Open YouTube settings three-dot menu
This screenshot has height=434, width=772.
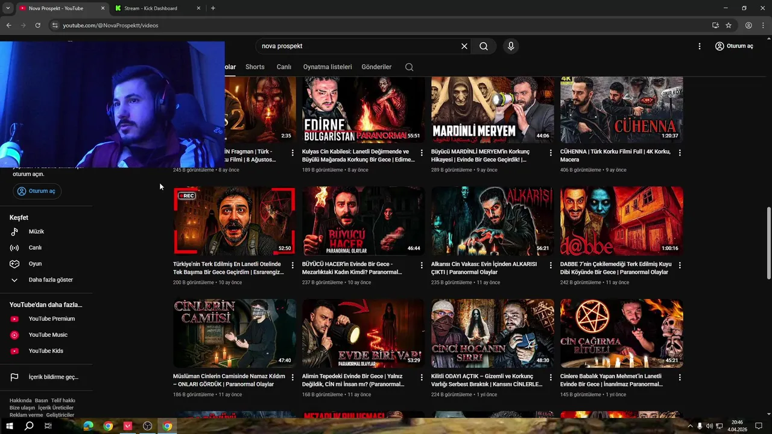tap(700, 46)
